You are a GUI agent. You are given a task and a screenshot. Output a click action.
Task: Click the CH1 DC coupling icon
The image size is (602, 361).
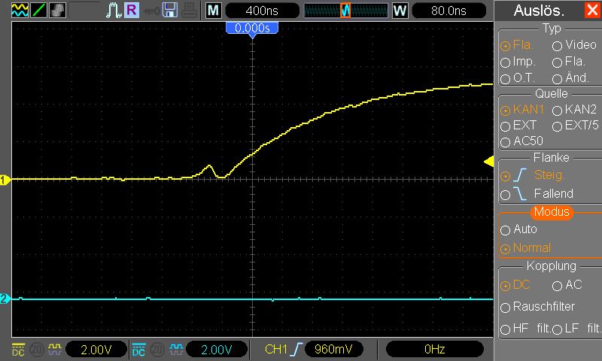(x=18, y=350)
